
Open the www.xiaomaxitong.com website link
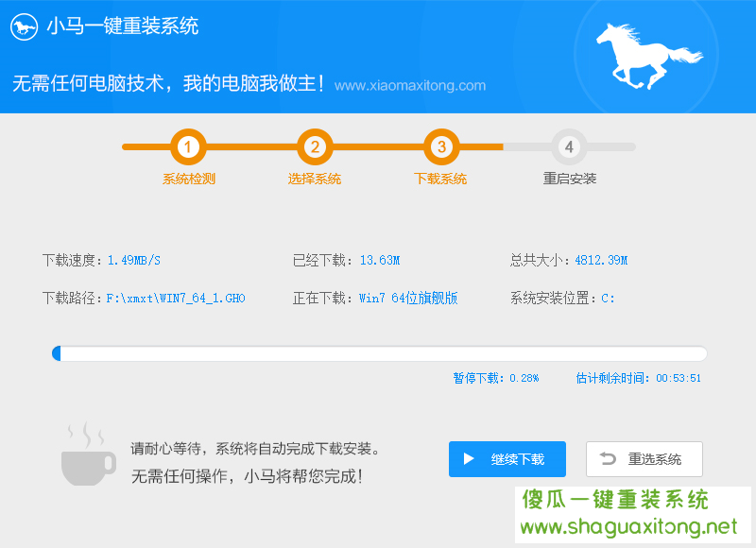410,86
